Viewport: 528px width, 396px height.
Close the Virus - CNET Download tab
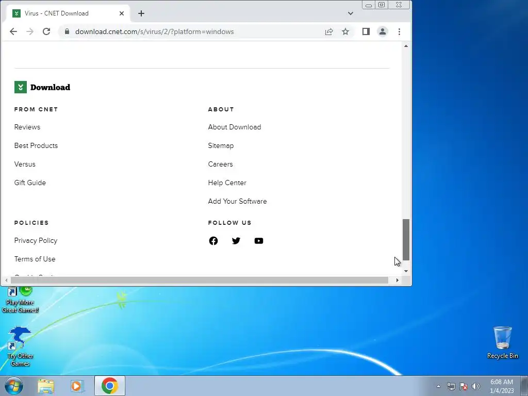coord(122,13)
